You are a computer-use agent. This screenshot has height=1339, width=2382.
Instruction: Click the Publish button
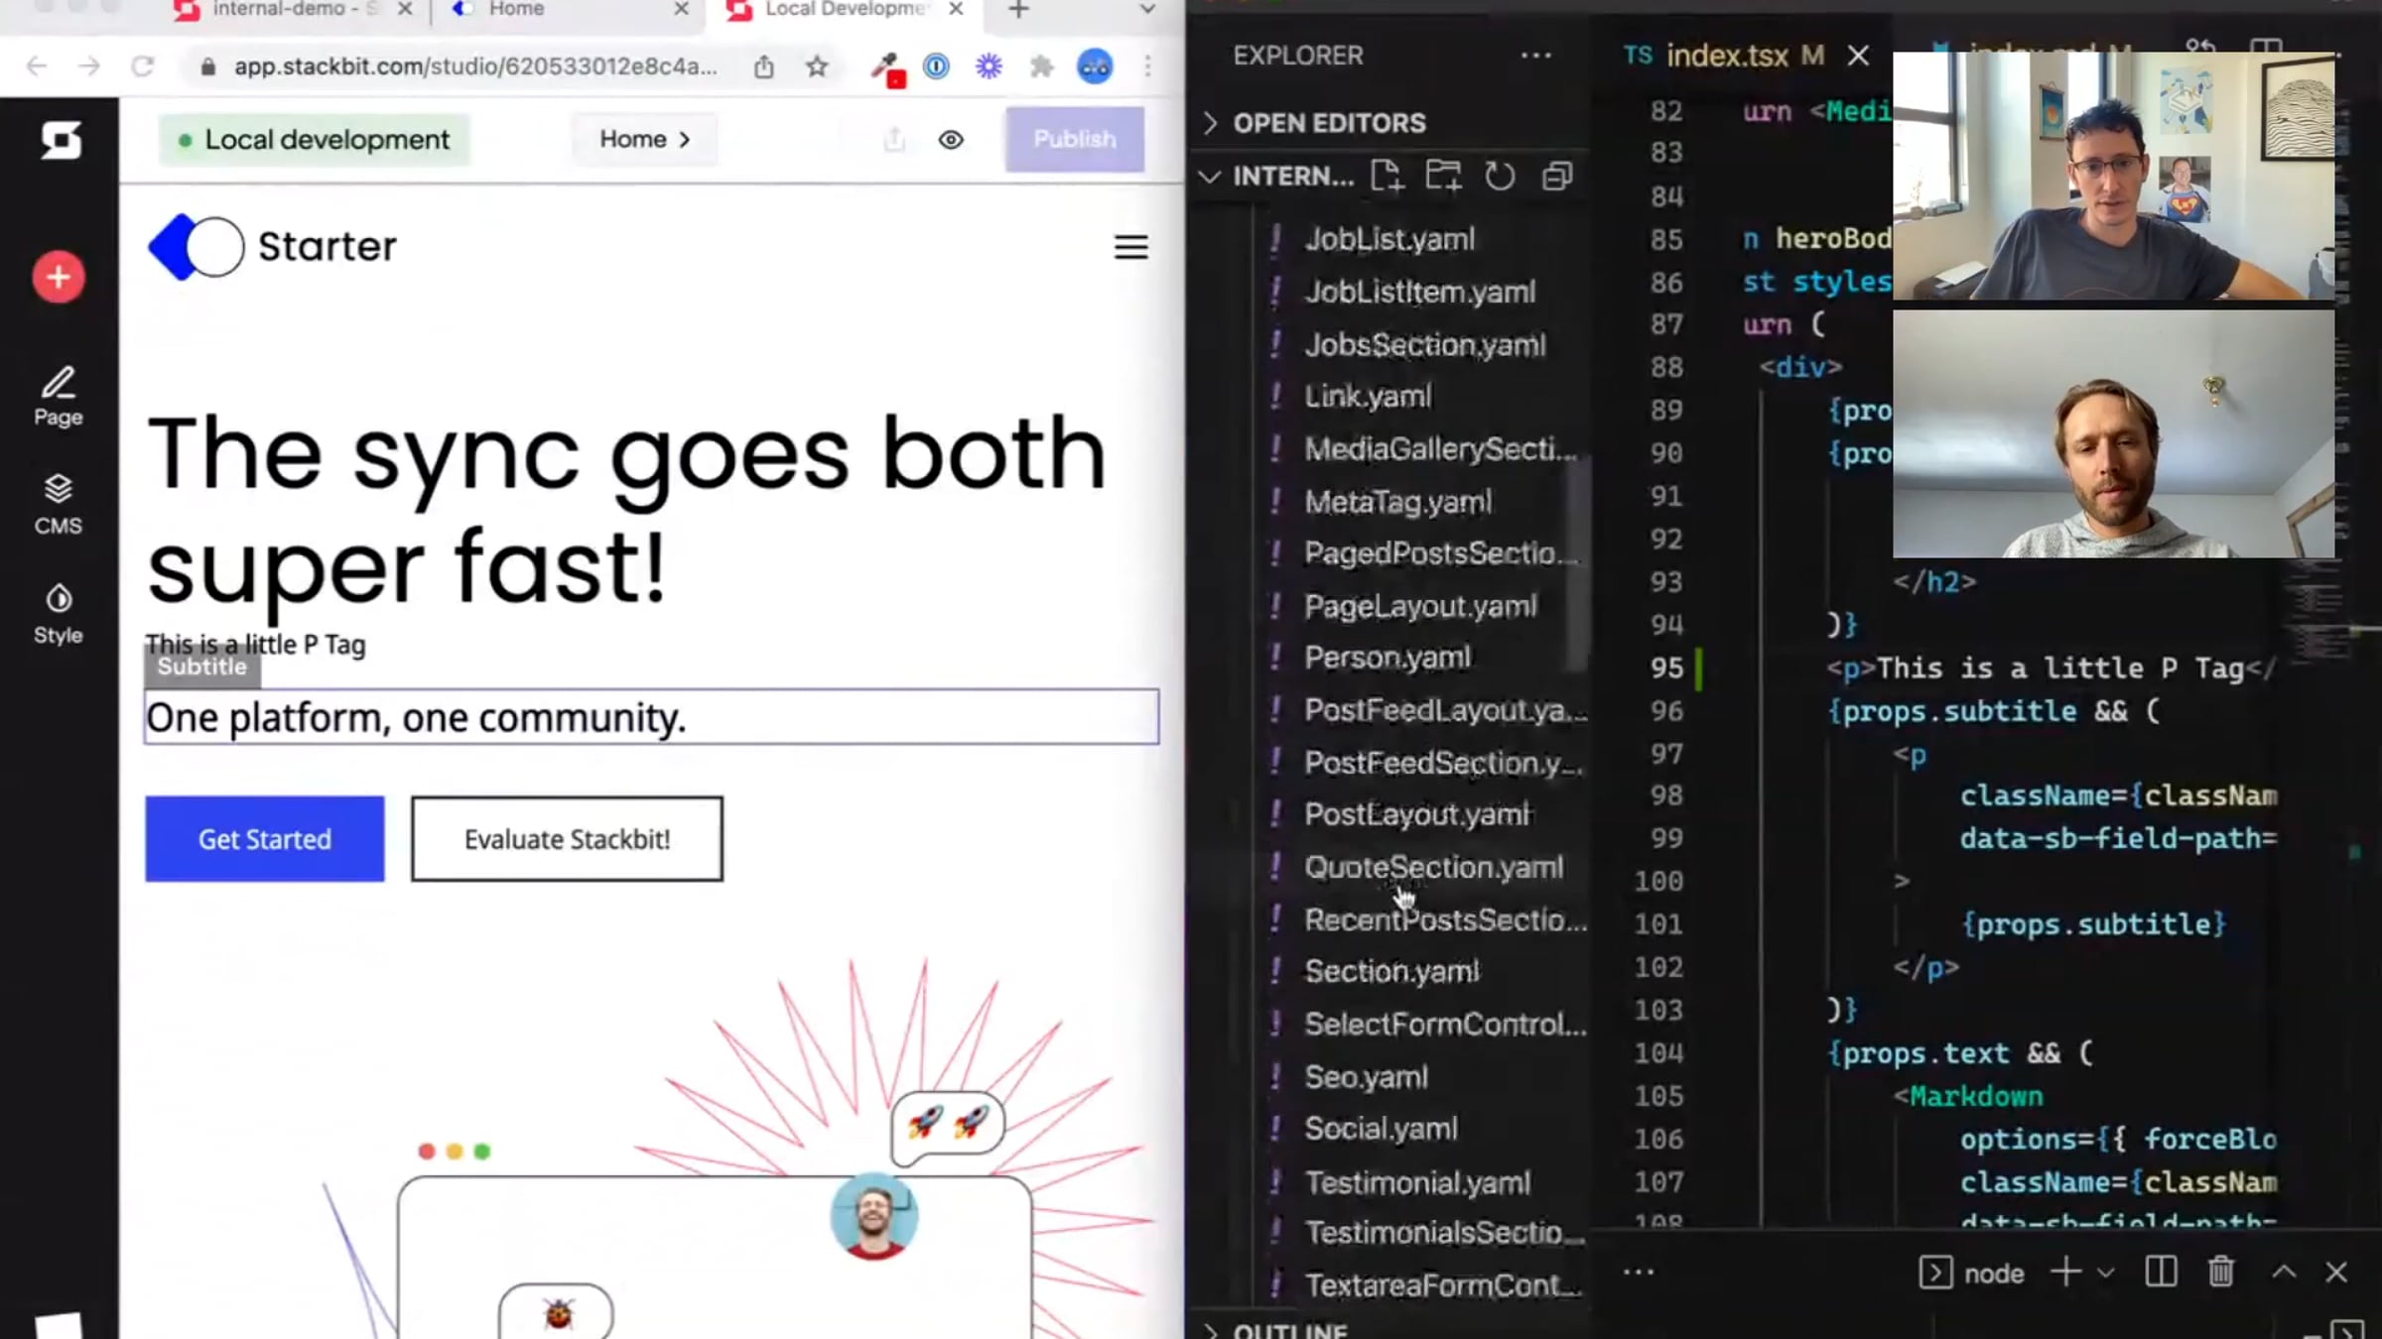tap(1075, 139)
